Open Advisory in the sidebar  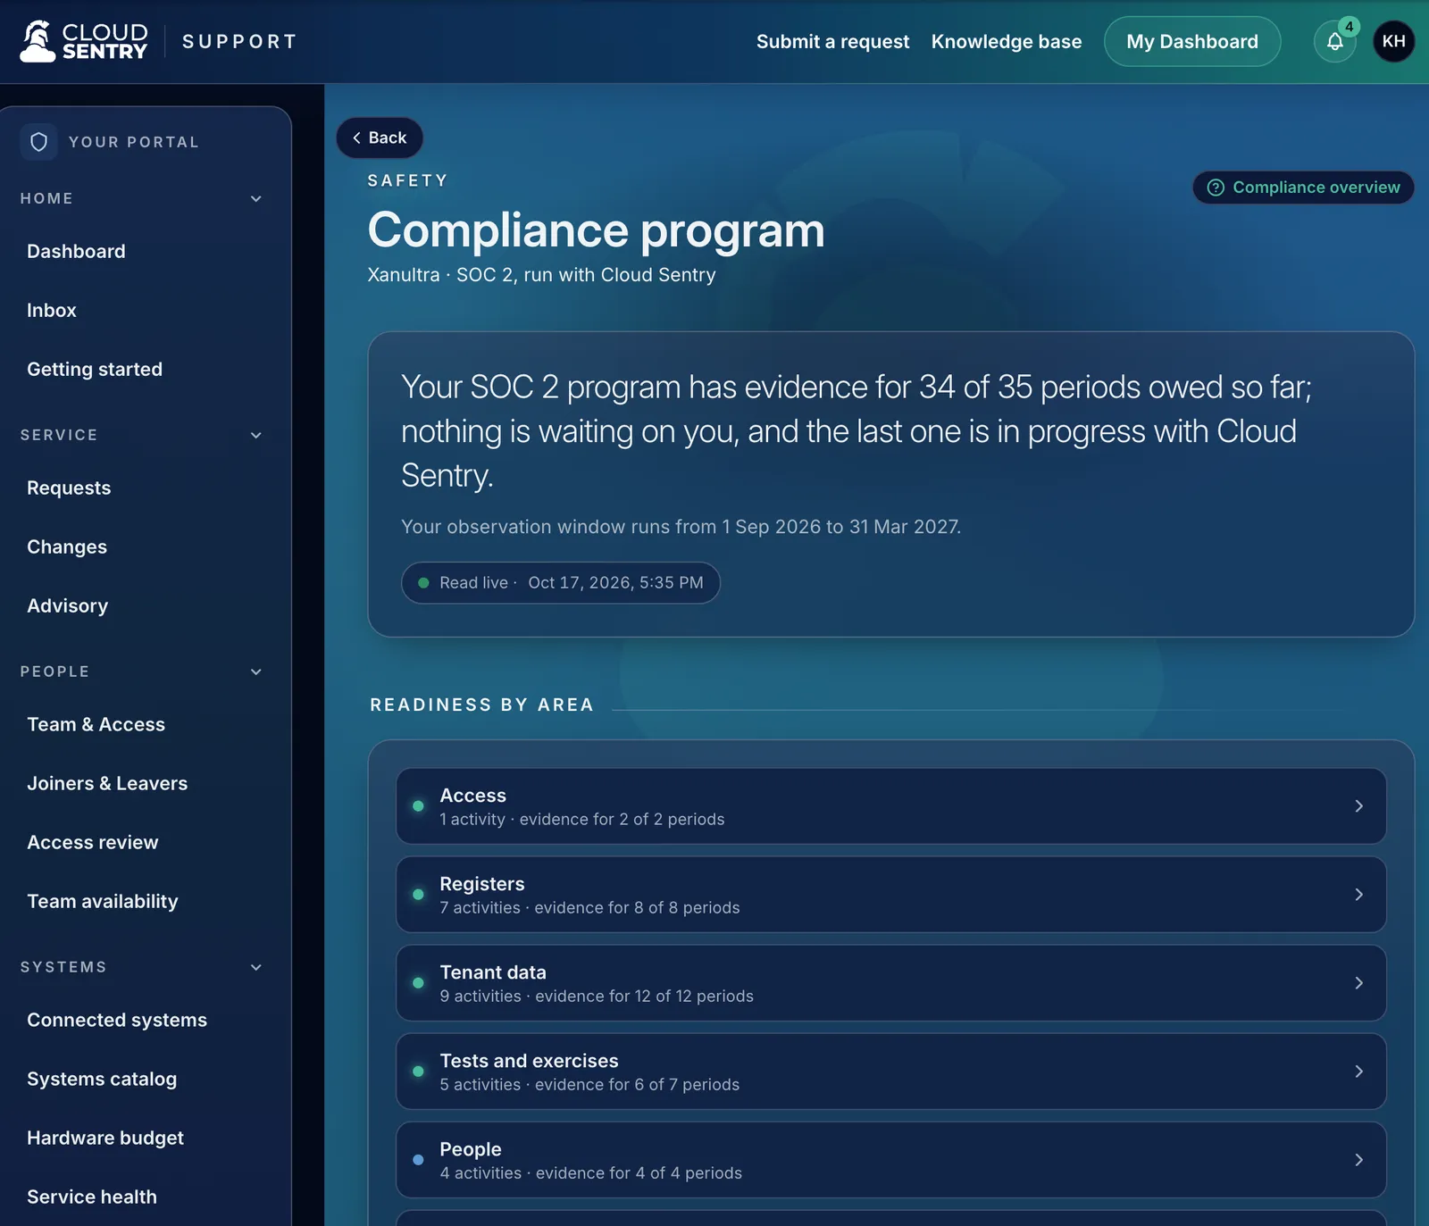(x=67, y=605)
